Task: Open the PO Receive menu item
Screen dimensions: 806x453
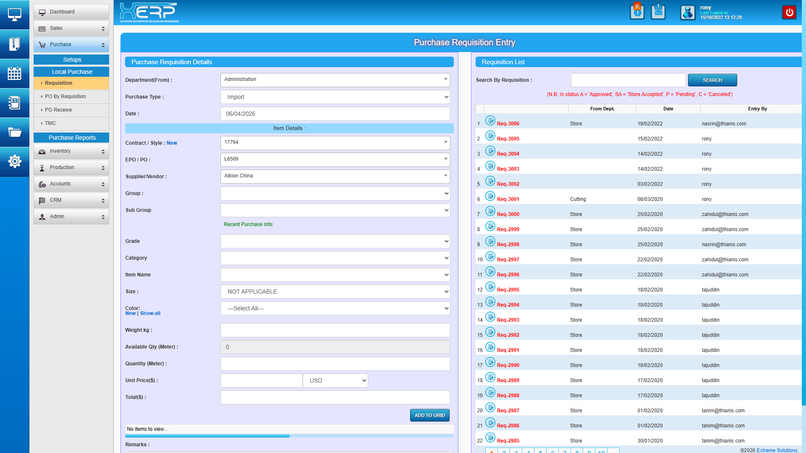Action: (58, 110)
